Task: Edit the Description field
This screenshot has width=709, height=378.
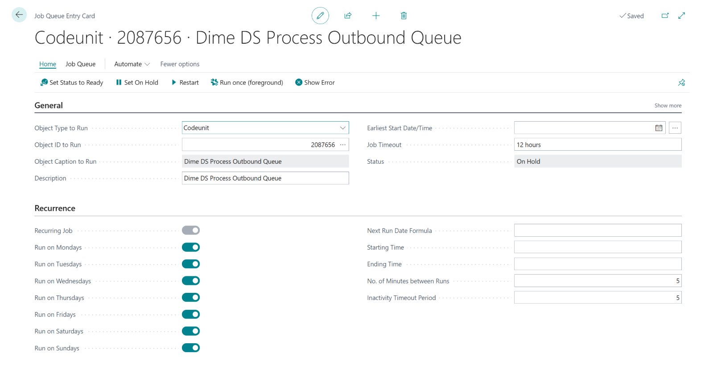Action: point(265,178)
